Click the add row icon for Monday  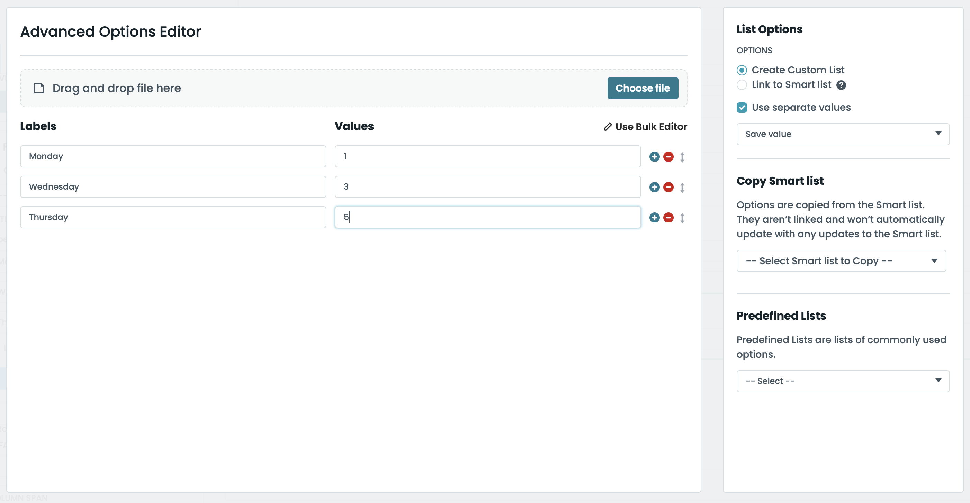tap(654, 156)
